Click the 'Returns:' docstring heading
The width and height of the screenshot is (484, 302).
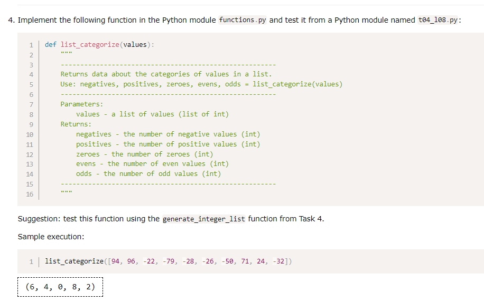[76, 124]
